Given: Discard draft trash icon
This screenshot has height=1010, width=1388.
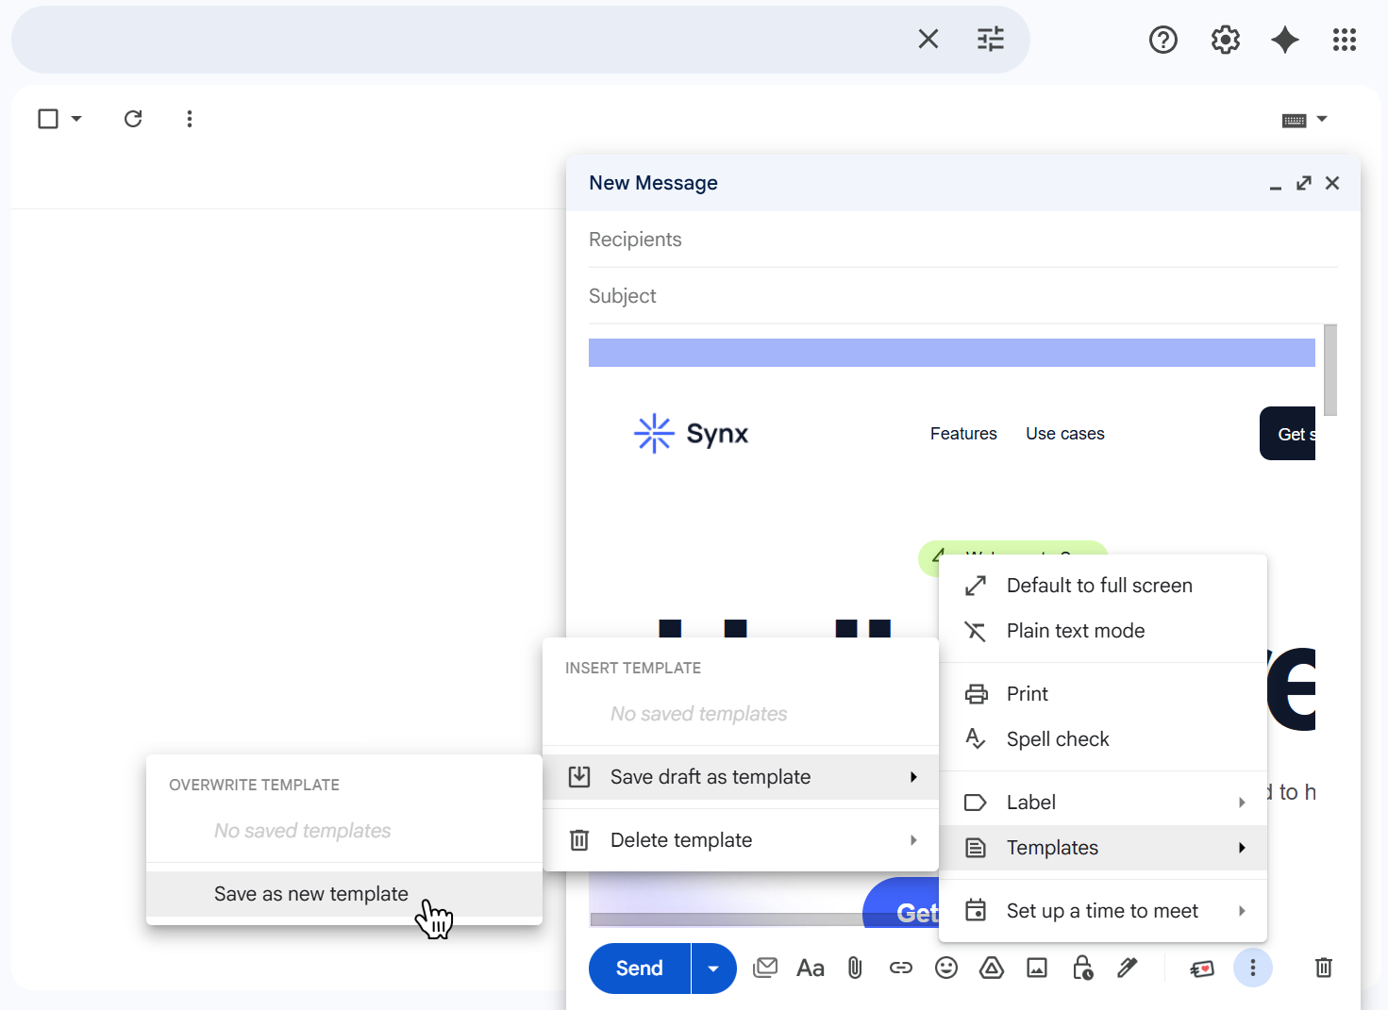Looking at the screenshot, I should tap(1324, 968).
